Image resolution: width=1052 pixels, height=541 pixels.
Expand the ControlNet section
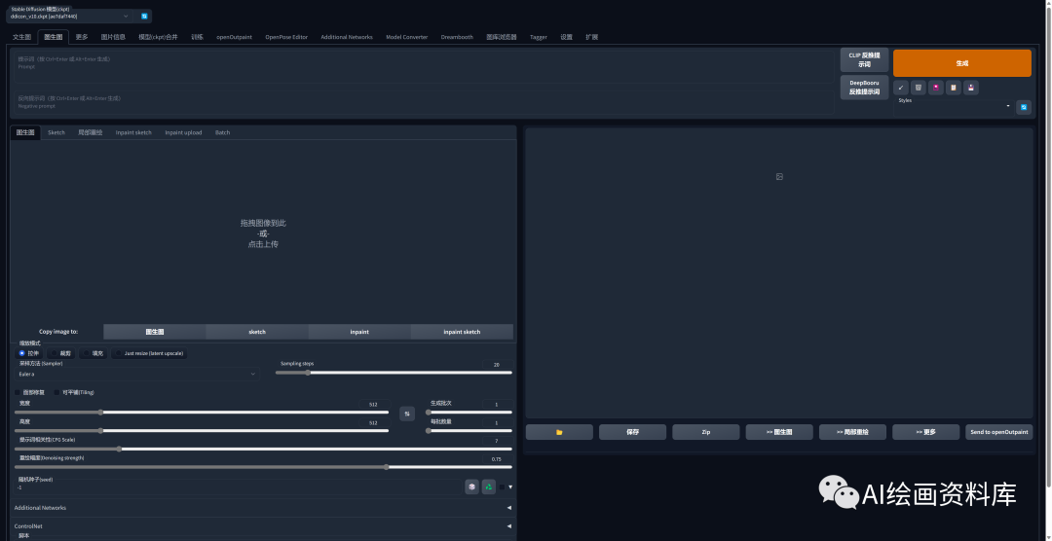263,526
